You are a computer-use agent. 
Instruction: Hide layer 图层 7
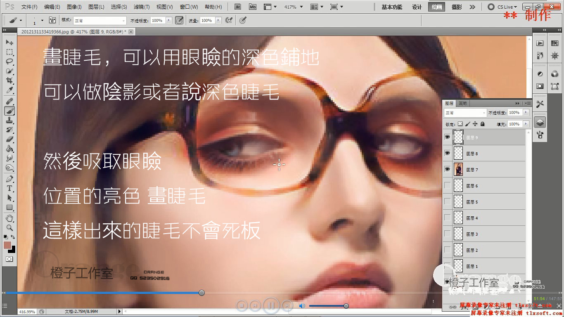(x=448, y=170)
